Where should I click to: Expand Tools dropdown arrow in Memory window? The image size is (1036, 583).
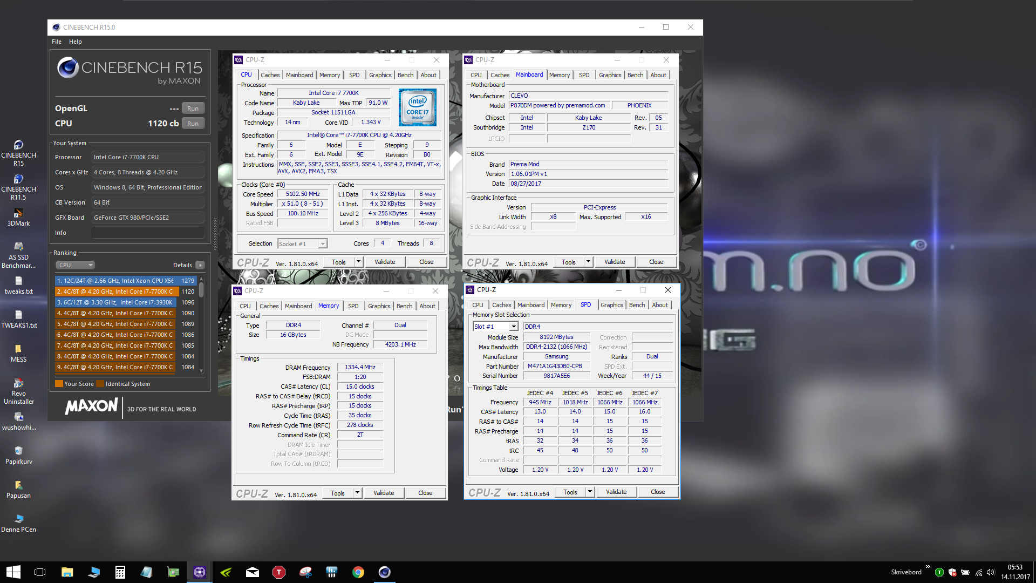tap(357, 493)
